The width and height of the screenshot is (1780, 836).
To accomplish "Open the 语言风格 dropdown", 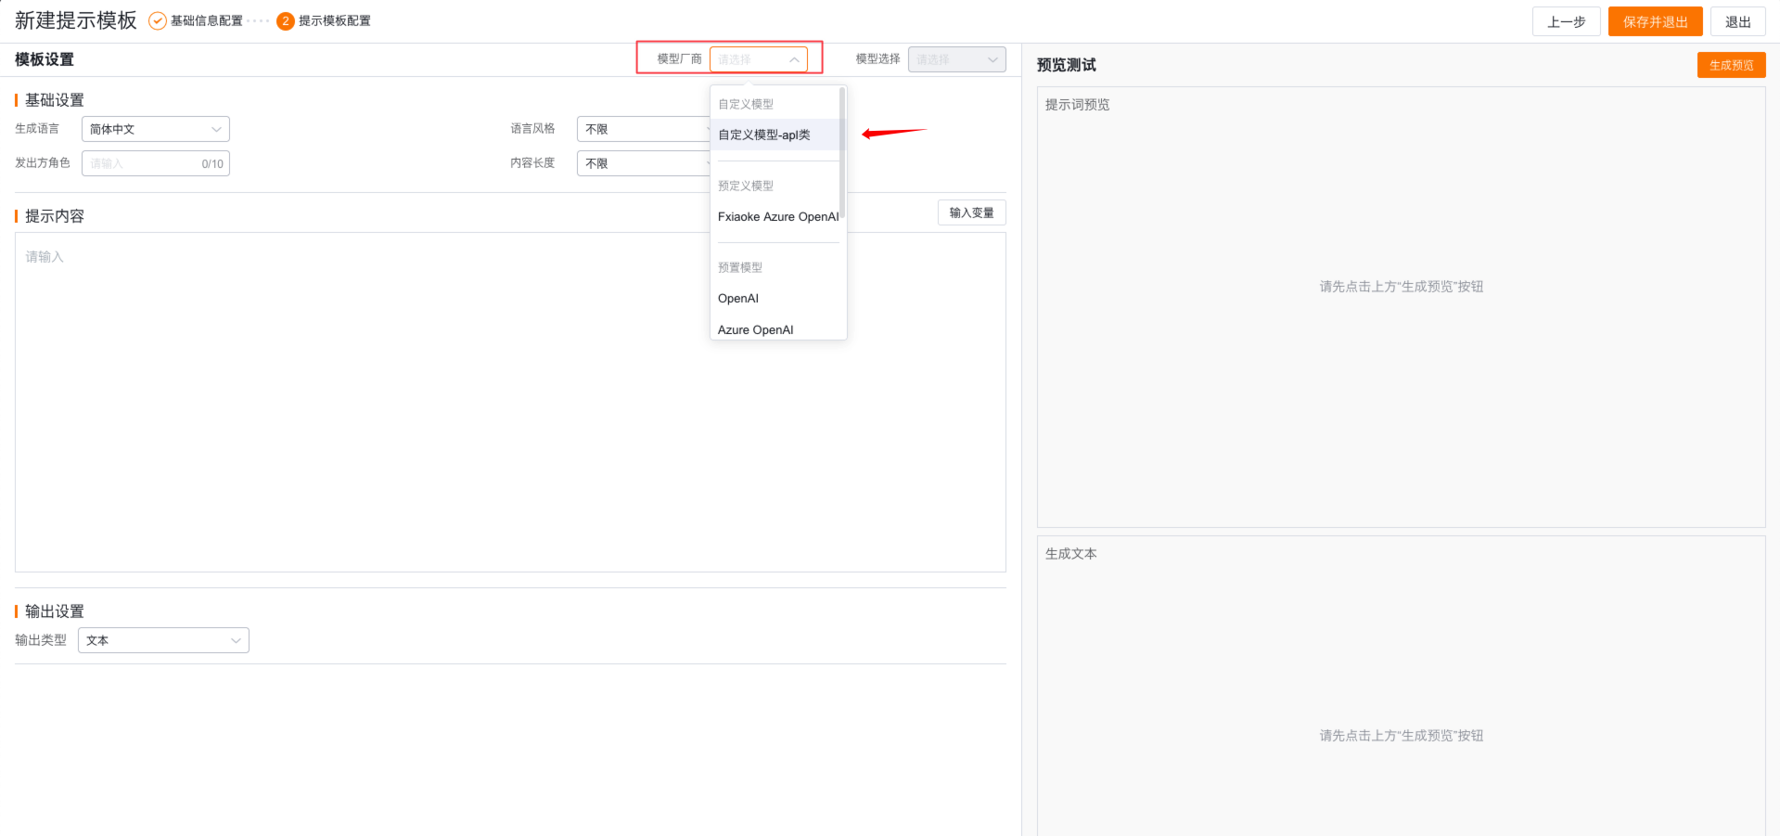I will pos(642,130).
